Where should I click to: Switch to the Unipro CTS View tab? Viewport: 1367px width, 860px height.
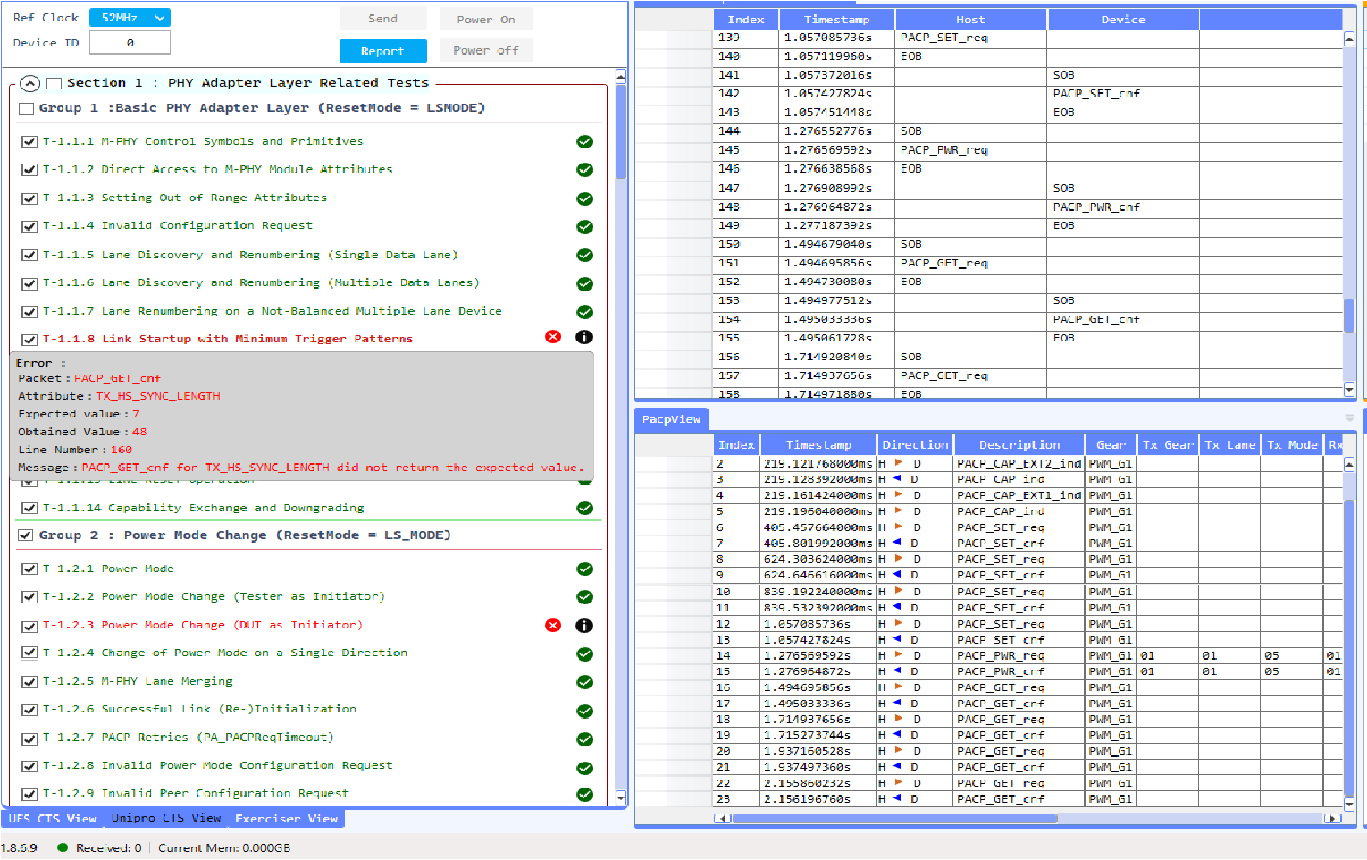pyautogui.click(x=166, y=818)
